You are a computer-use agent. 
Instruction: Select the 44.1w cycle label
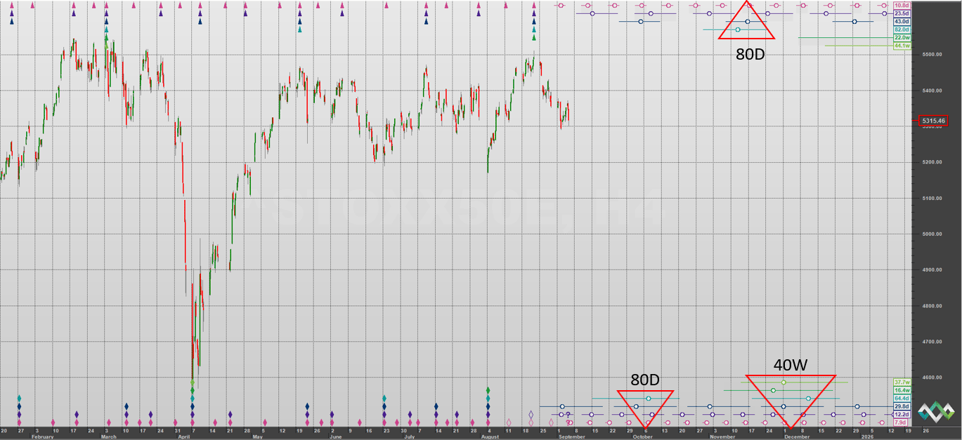coord(902,46)
